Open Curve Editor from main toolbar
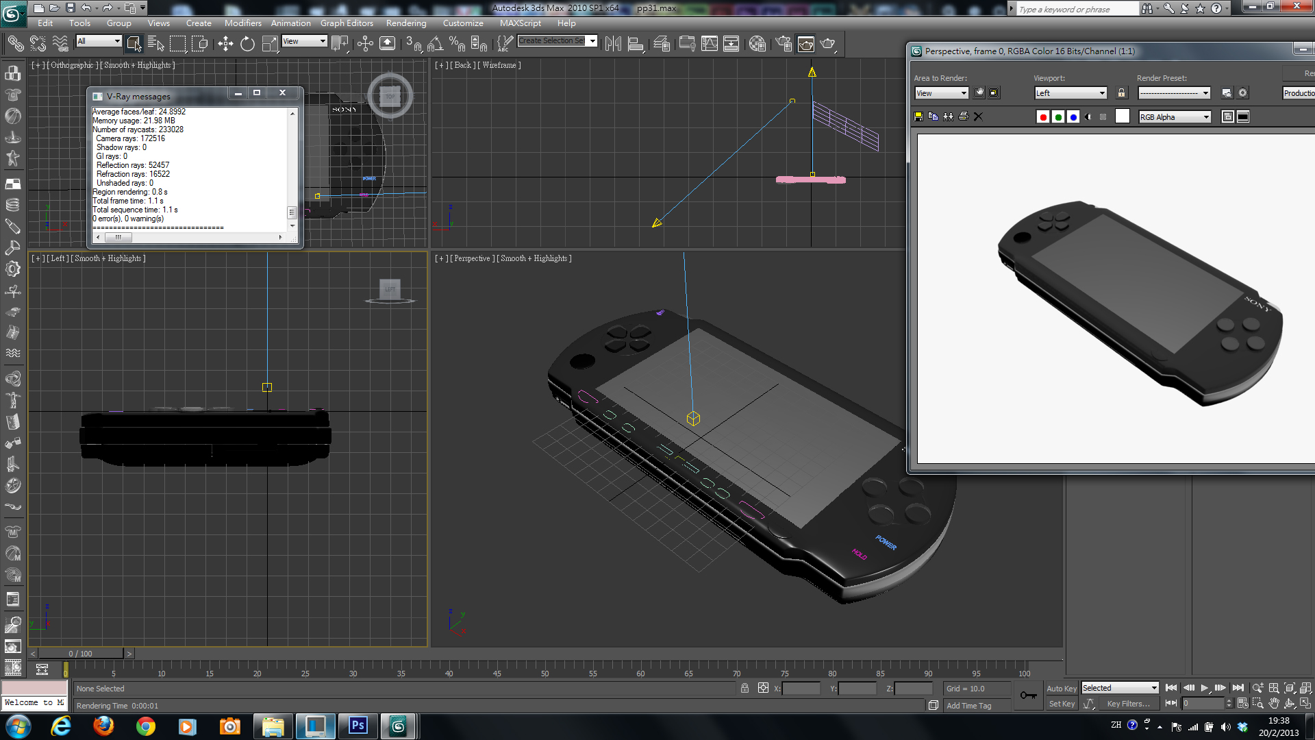Image resolution: width=1315 pixels, height=740 pixels. [x=710, y=44]
